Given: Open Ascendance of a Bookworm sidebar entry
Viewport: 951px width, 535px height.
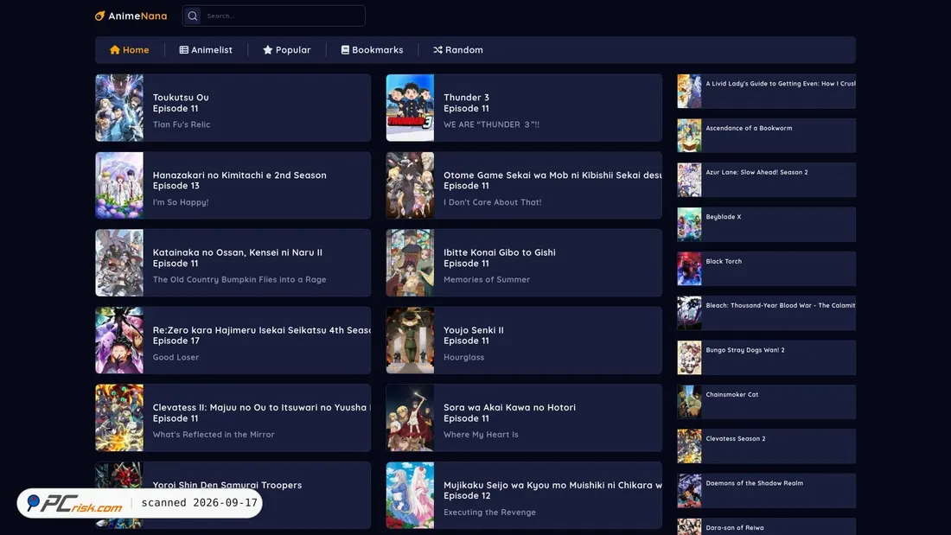Looking at the screenshot, I should (x=766, y=136).
